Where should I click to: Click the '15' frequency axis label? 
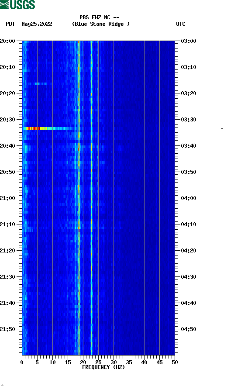(68, 362)
